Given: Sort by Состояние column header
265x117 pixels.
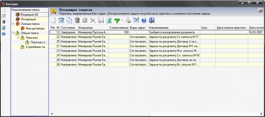Looking at the screenshot, I should click(69, 27).
